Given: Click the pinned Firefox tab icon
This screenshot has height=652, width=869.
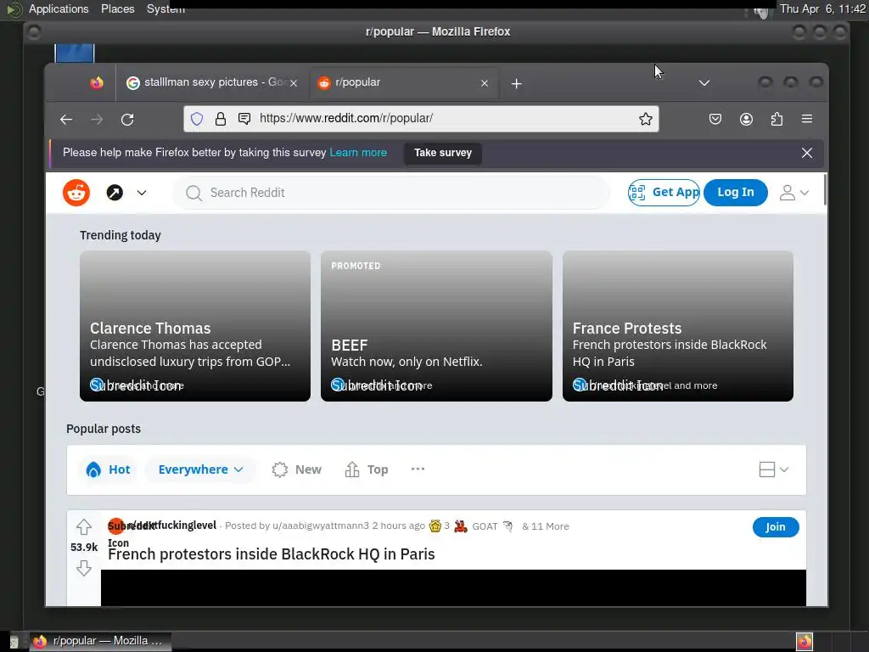Looking at the screenshot, I should click(97, 82).
